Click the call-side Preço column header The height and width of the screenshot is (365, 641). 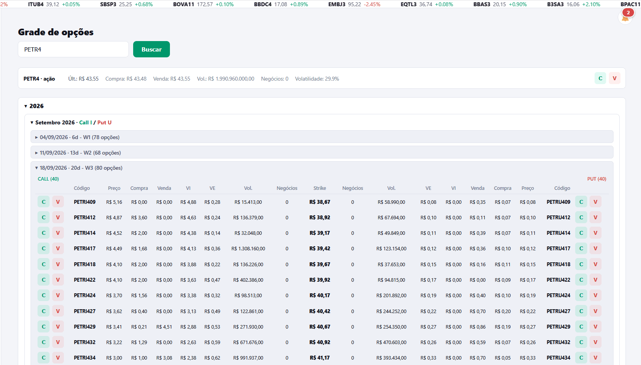(114, 188)
